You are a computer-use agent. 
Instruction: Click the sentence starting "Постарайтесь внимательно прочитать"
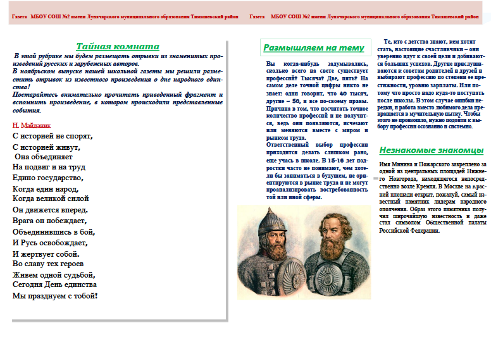pyautogui.click(x=118, y=102)
